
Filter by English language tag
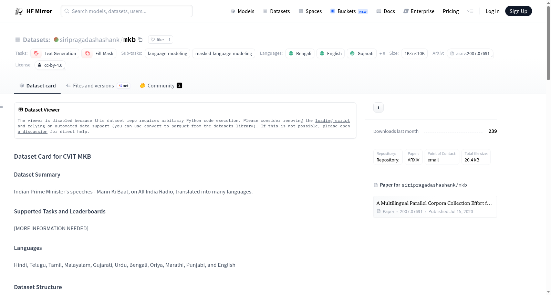tap(331, 53)
